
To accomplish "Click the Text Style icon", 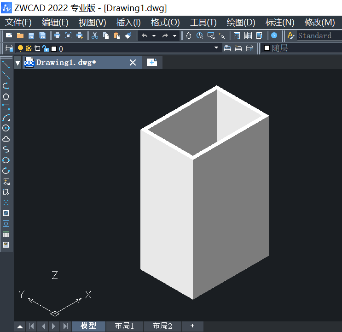I will 291,36.
